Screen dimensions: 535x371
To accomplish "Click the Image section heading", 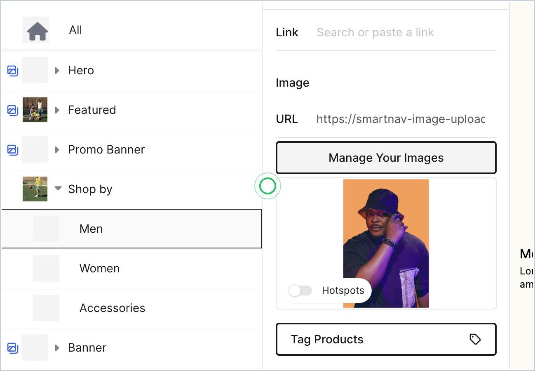I will (x=293, y=83).
